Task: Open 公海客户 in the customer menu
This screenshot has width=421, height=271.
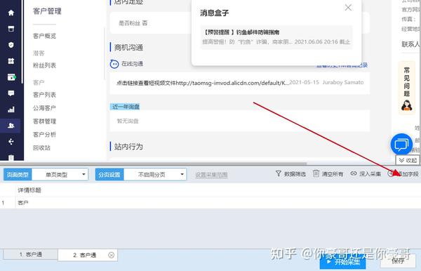Action: [x=44, y=108]
